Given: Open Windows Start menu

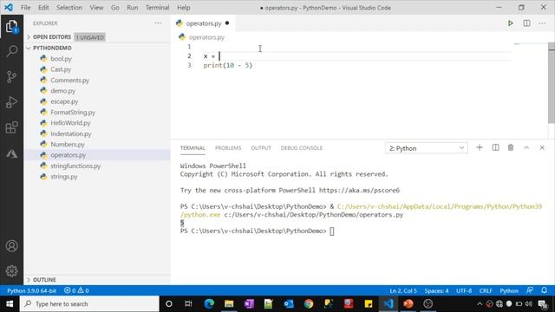Looking at the screenshot, I should pos(10,304).
